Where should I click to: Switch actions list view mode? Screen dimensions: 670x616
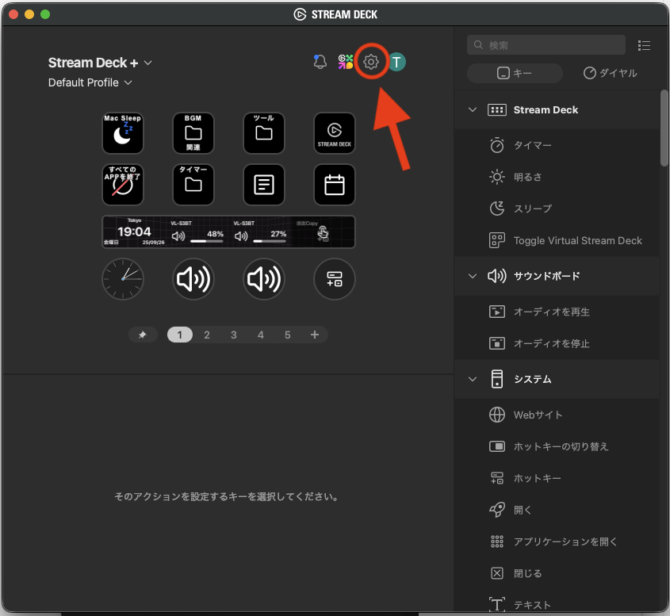[644, 45]
